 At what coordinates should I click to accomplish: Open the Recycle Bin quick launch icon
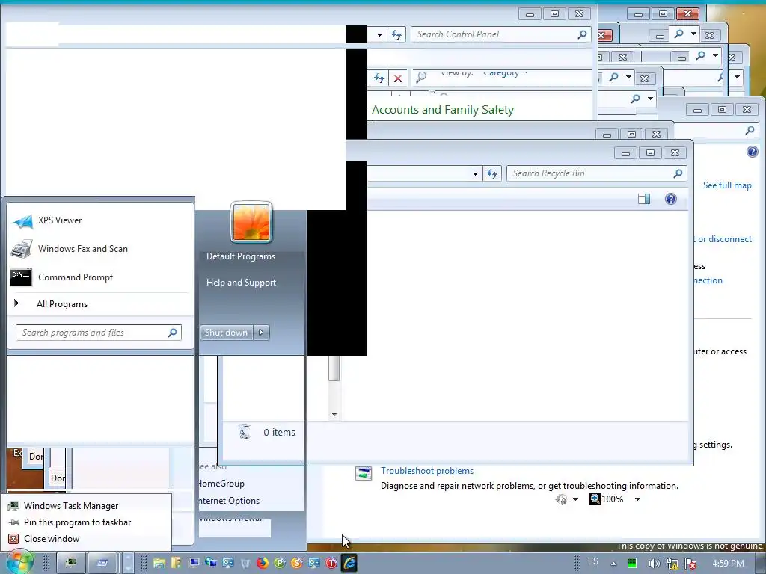(245, 564)
